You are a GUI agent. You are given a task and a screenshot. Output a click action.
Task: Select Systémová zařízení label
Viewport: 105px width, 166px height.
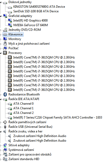(21, 150)
